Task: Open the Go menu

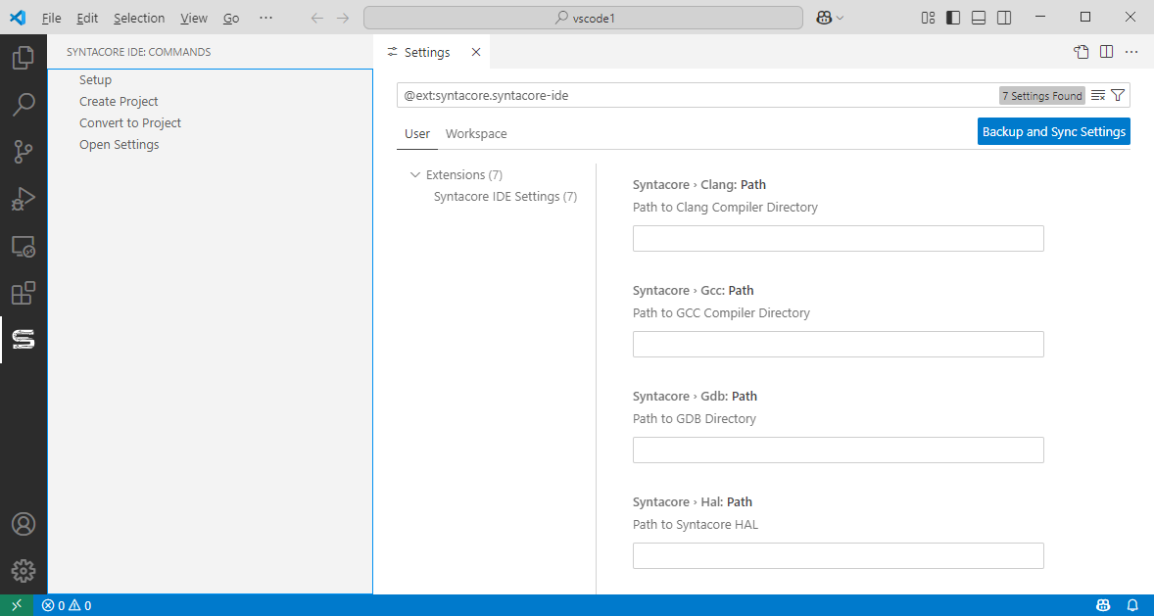Action: 231,18
